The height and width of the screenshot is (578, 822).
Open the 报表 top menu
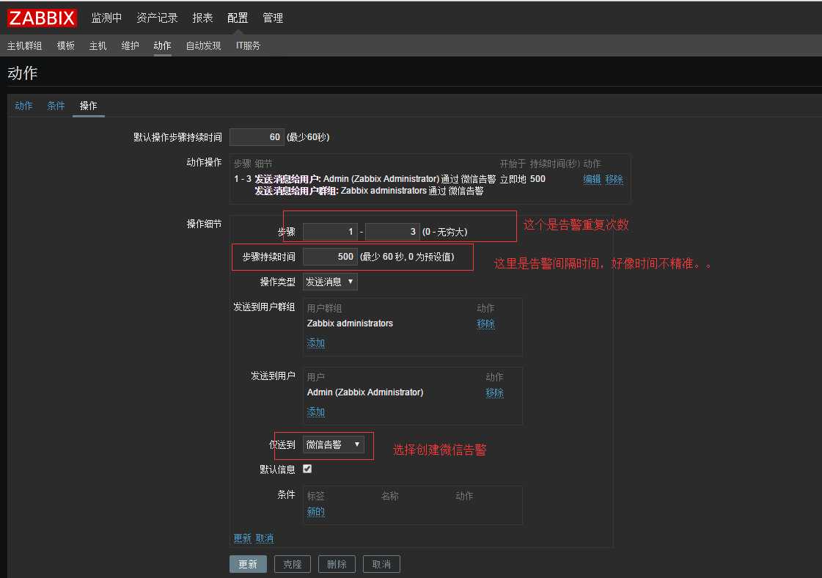[202, 18]
